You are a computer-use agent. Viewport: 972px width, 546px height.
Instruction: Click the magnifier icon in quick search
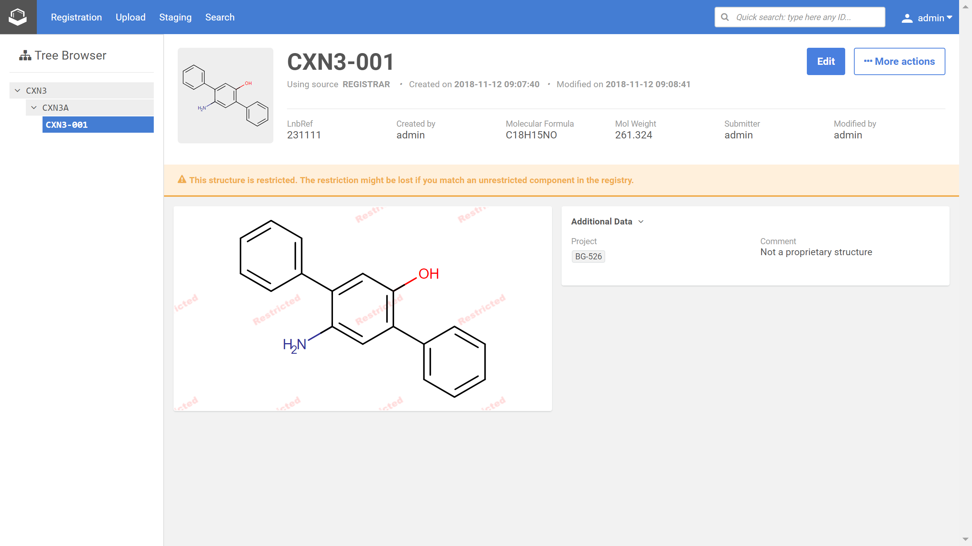click(725, 17)
